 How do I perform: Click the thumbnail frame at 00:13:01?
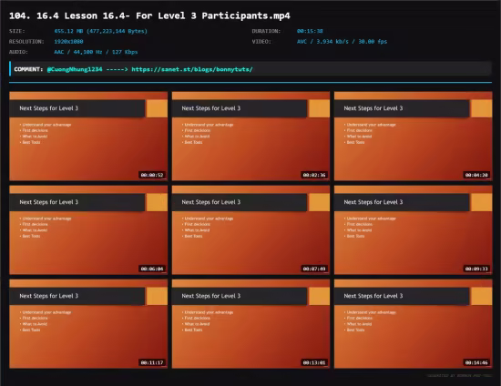click(x=250, y=324)
